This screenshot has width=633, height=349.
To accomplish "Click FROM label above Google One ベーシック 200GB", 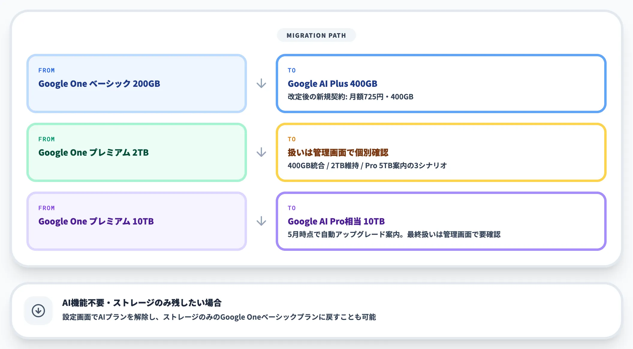I will coord(46,70).
